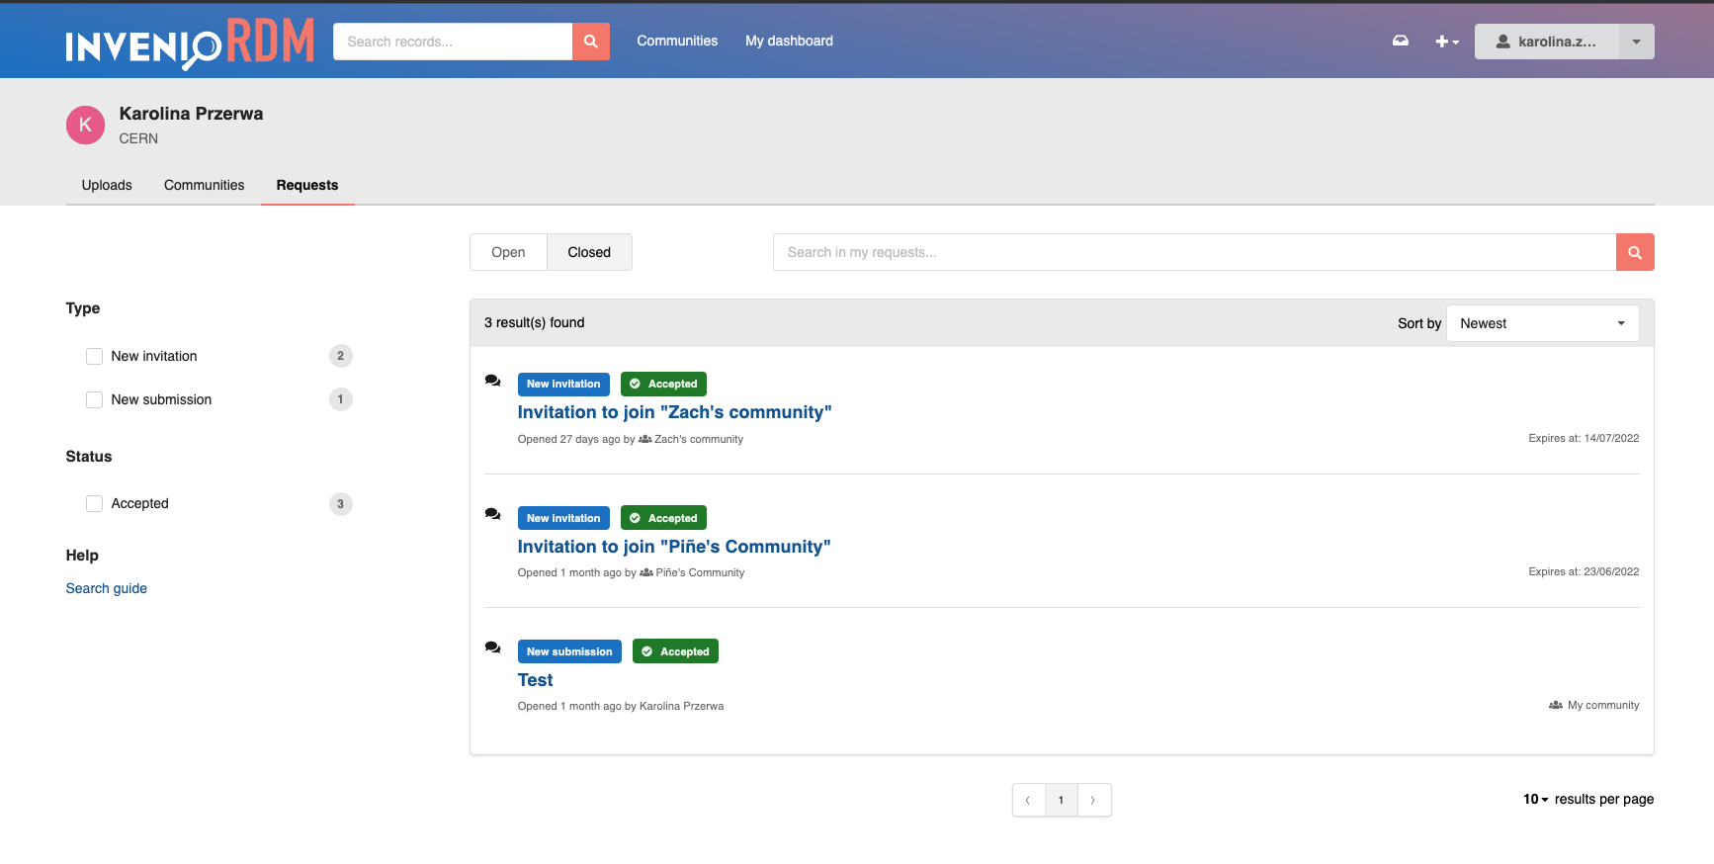Image resolution: width=1714 pixels, height=864 pixels.
Task: Click the Accepted count badge 3
Action: click(x=340, y=504)
